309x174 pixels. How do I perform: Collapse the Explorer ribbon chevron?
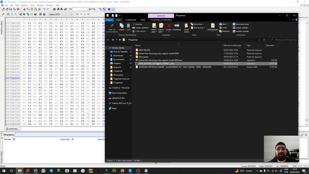point(293,20)
